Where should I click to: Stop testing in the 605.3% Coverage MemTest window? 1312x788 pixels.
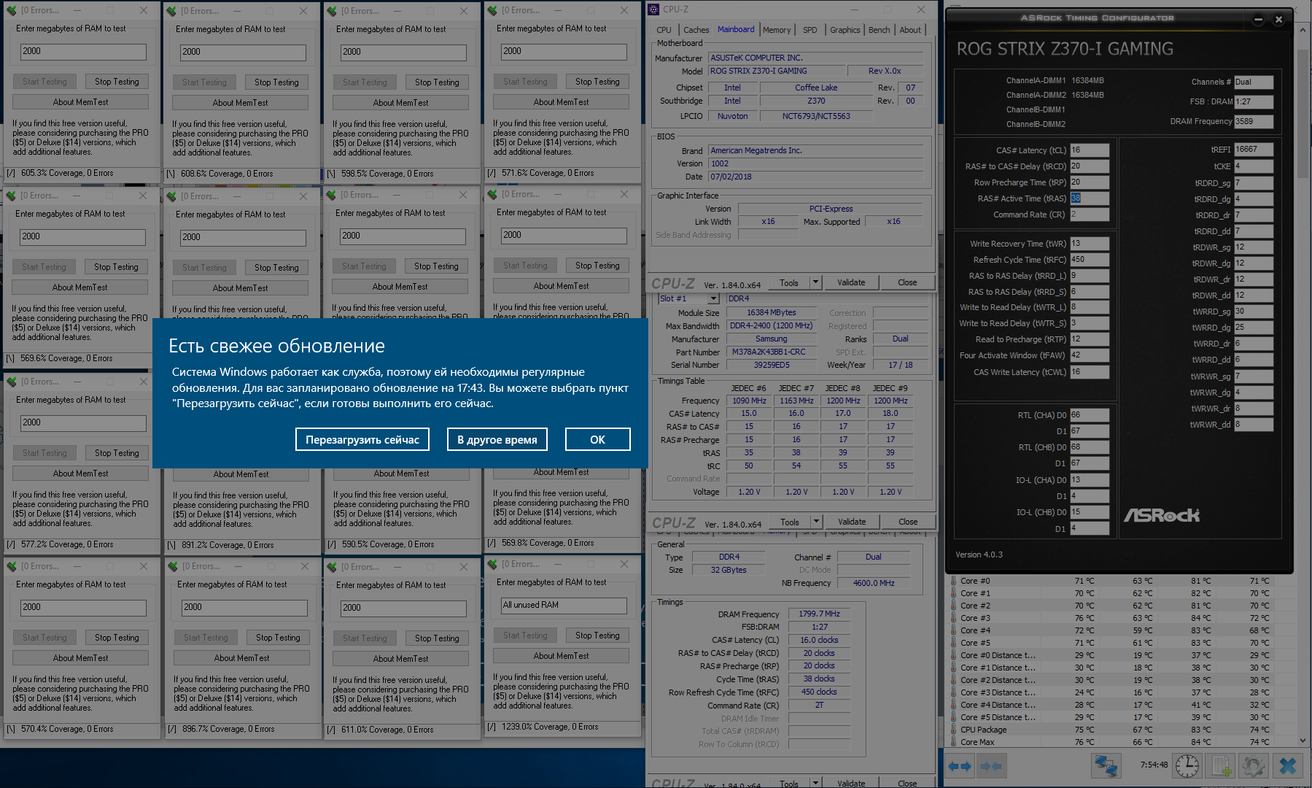point(117,82)
